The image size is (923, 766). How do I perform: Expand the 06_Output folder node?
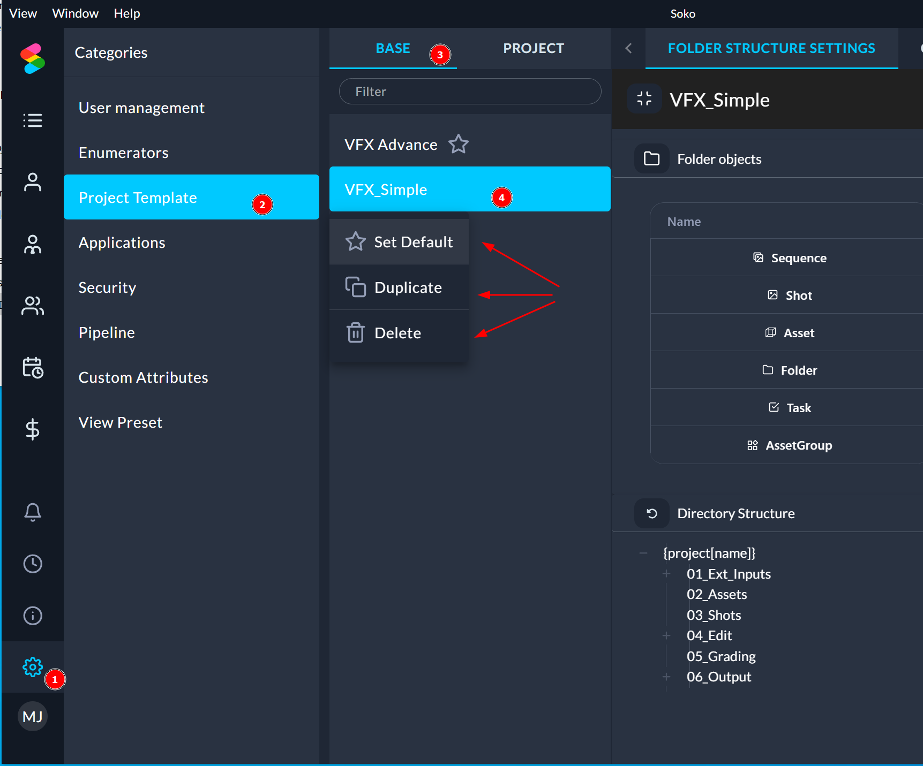pyautogui.click(x=666, y=677)
